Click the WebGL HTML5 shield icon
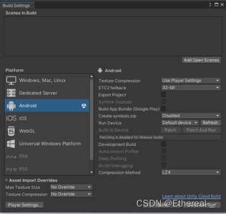 point(11,131)
